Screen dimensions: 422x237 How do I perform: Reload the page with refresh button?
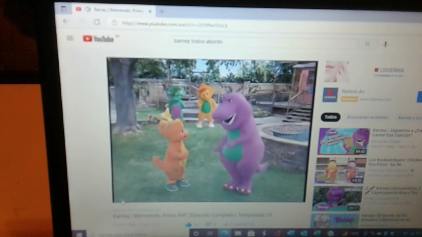97,22
